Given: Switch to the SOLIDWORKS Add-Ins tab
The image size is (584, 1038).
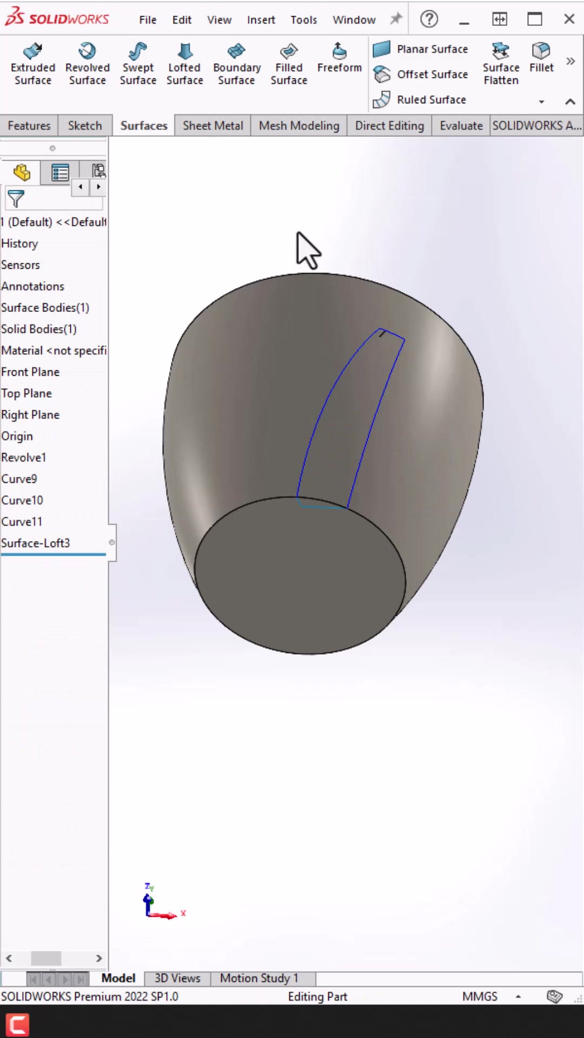Looking at the screenshot, I should coord(536,125).
